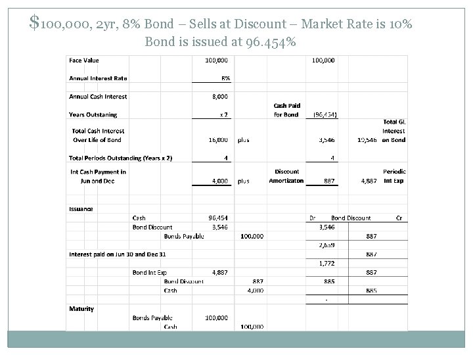This screenshot has height=355, width=473.
Task: Select the 10,546 total interest cell
Action: (367, 139)
